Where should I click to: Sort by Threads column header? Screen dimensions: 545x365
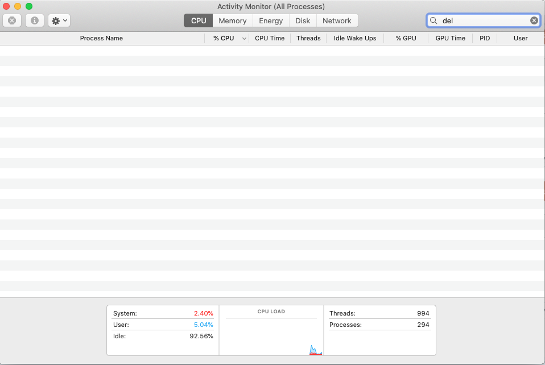pos(308,38)
